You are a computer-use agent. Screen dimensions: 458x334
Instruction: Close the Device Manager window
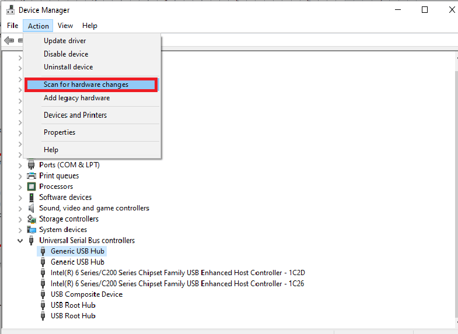tap(452, 10)
